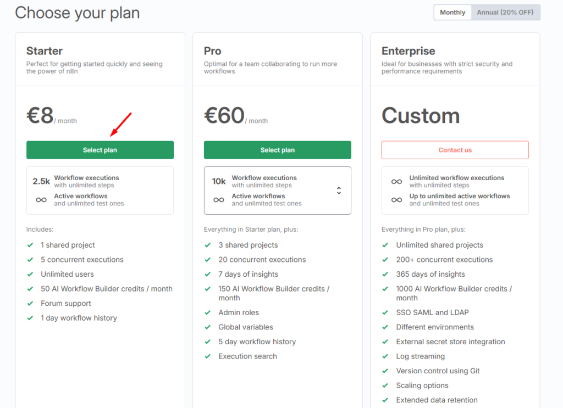Click the checkmark beside Execution search
Viewport: 563px width, 408px height.
pyautogui.click(x=207, y=356)
